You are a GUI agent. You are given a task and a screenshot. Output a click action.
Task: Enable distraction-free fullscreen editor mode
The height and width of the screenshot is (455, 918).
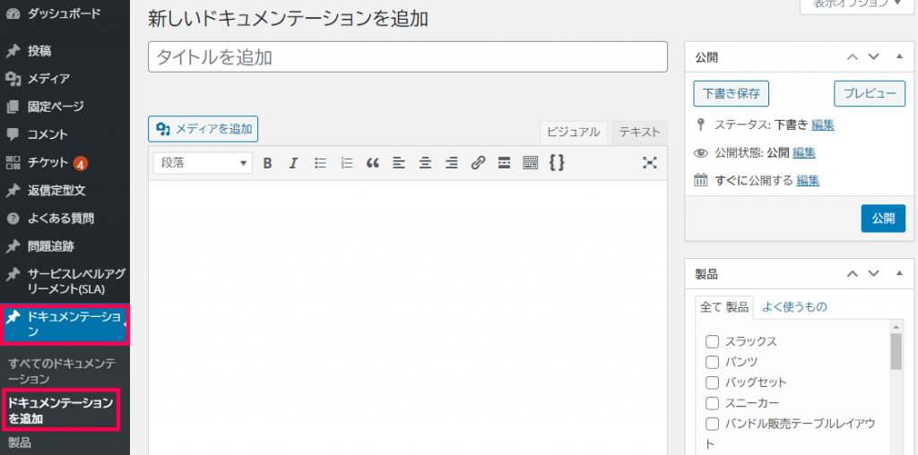pos(649,163)
